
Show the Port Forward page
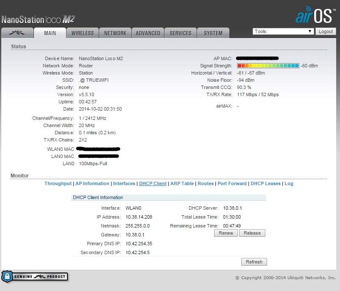232,183
